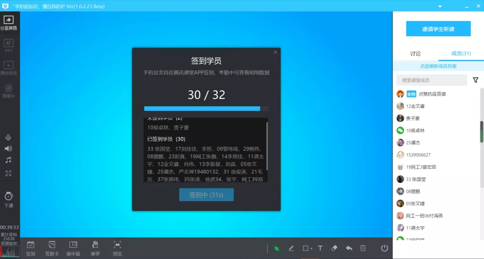Open the shape tool dropdown arrow
Screen dimensions: 484x259
311,249
